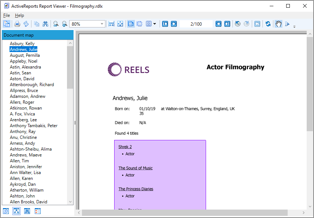Click the Multipage view grid icon

coord(149,24)
